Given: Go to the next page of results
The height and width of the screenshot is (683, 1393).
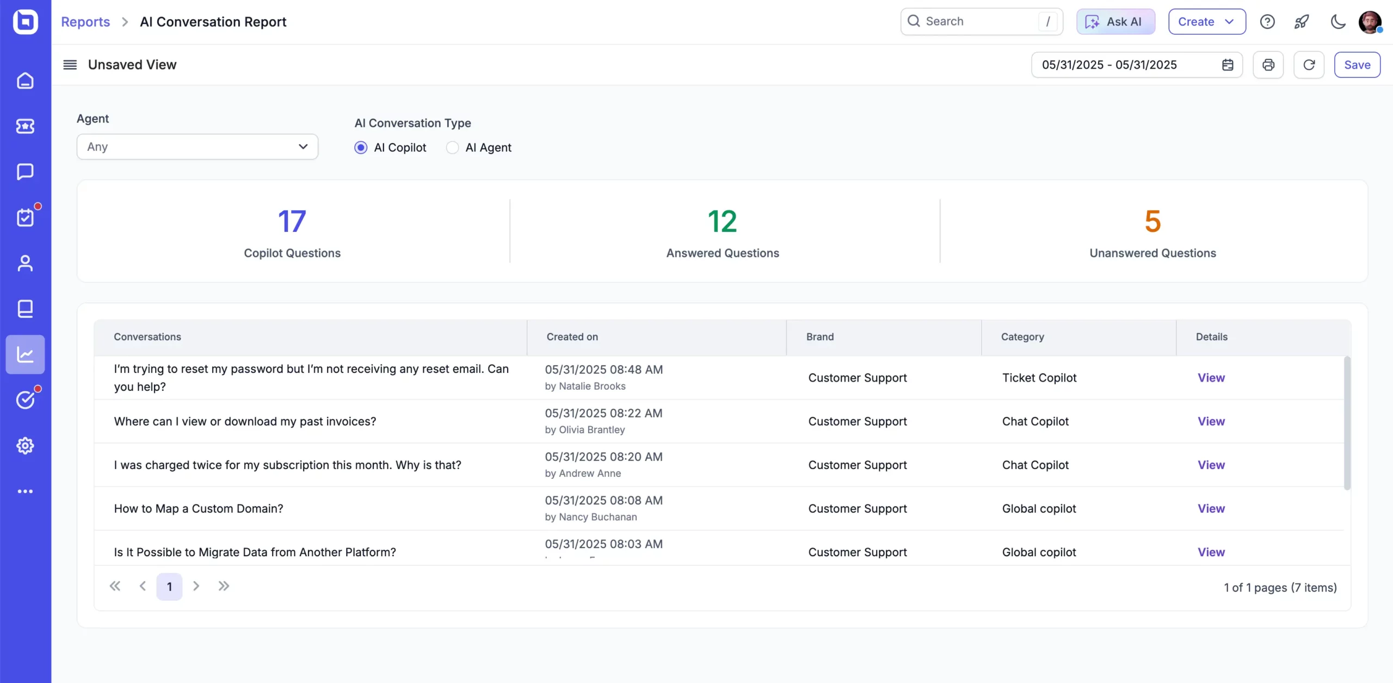Looking at the screenshot, I should [x=196, y=586].
